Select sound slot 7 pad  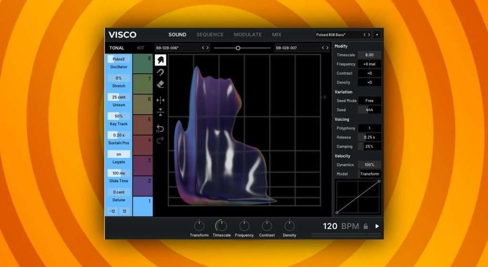pyautogui.click(x=143, y=84)
